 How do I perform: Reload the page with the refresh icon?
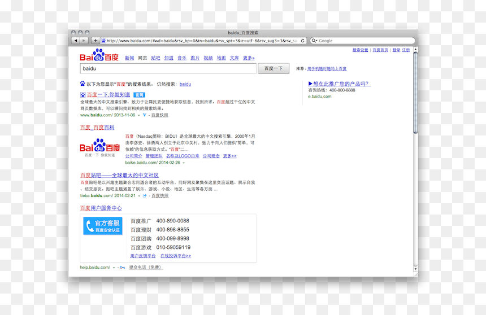tap(302, 41)
